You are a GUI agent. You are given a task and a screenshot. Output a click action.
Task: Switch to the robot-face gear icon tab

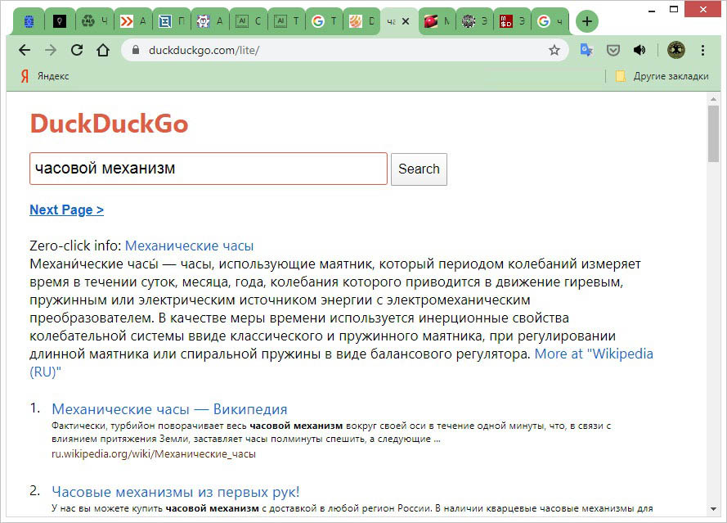click(x=209, y=21)
